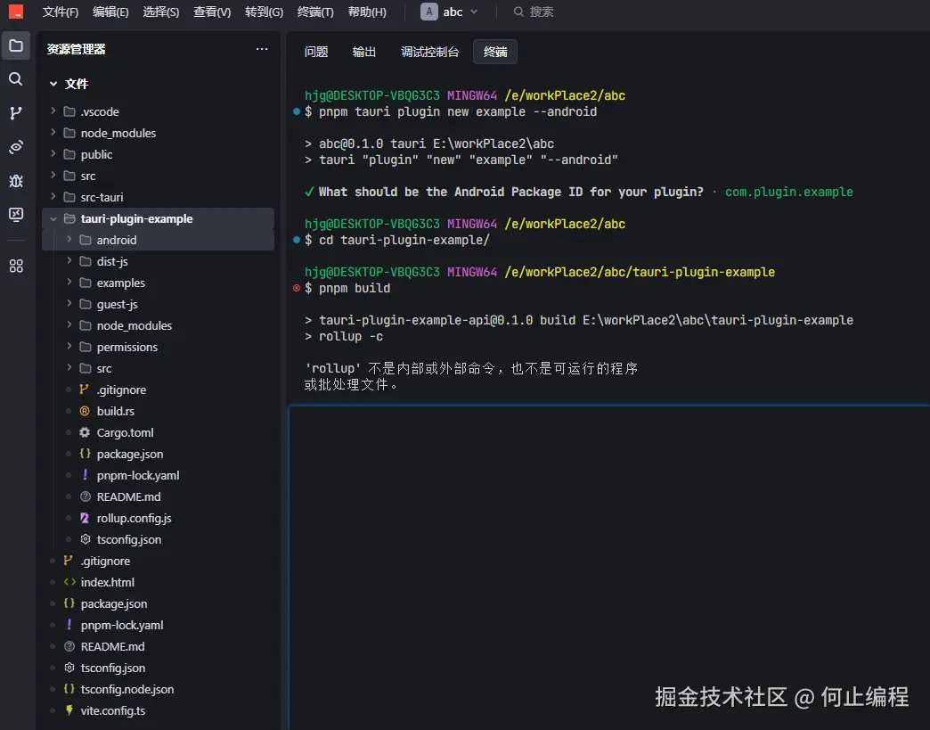Expand the root node_modules folder chevron
The image size is (930, 730).
pyautogui.click(x=53, y=132)
